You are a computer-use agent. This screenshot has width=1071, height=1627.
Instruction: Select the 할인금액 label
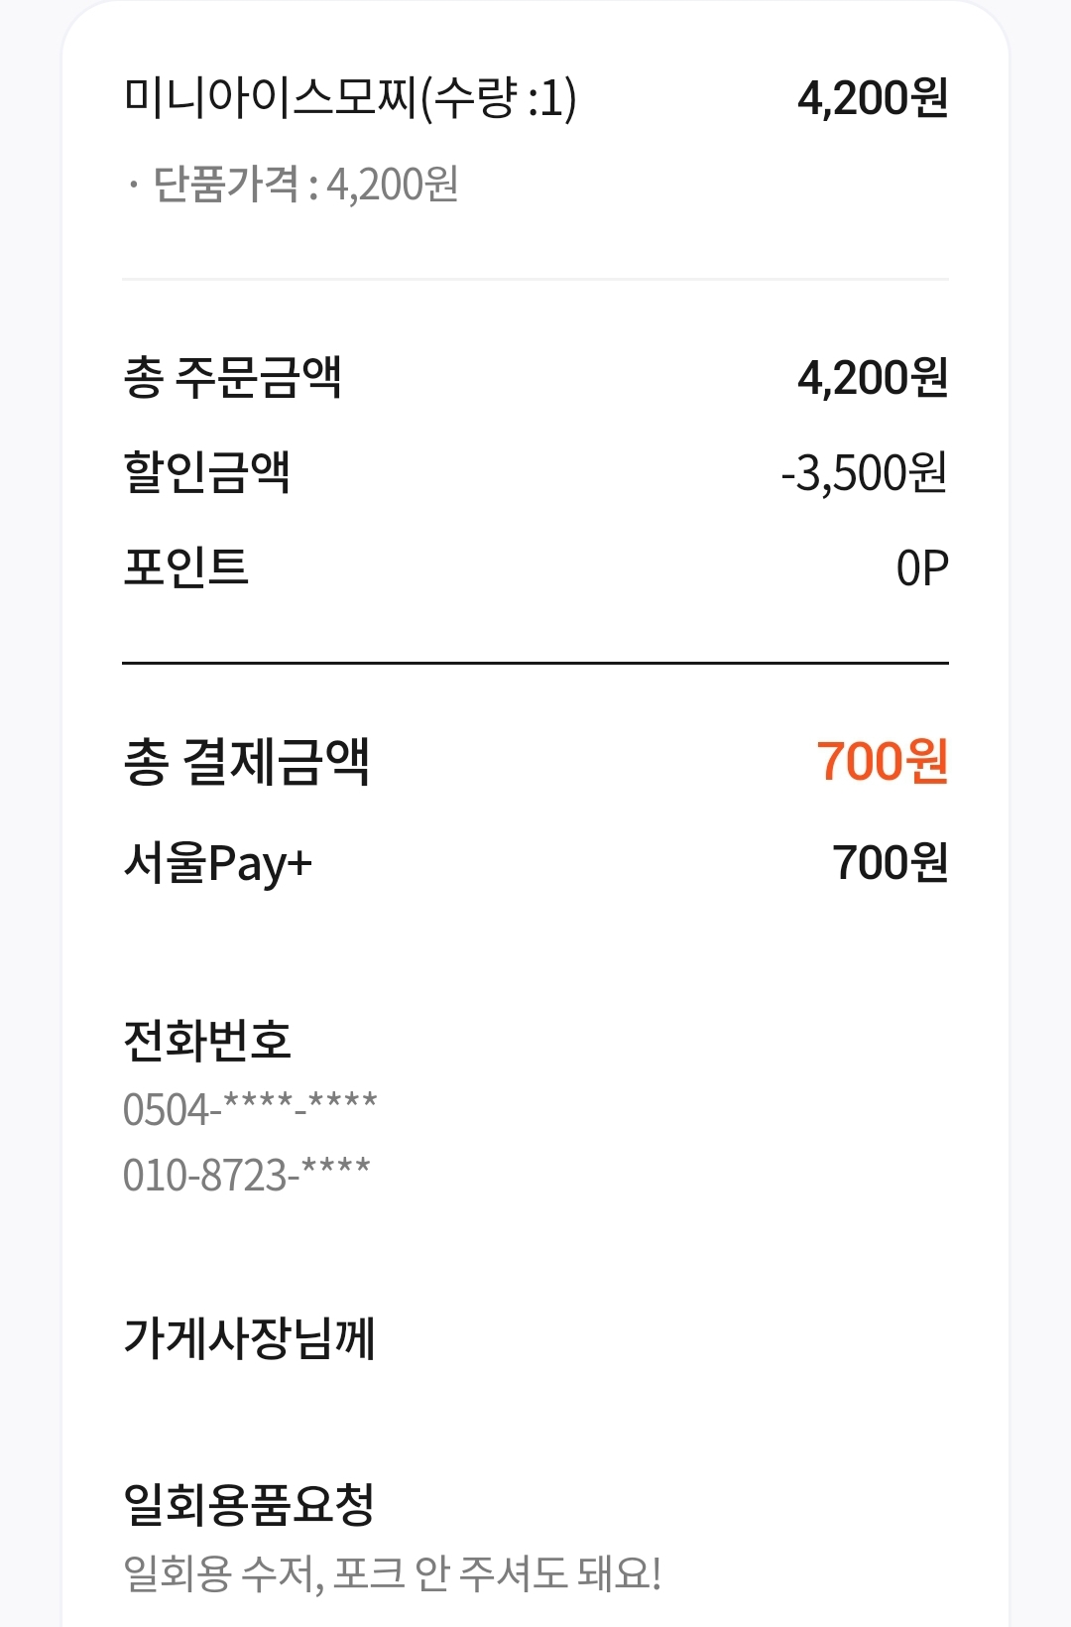click(x=206, y=472)
